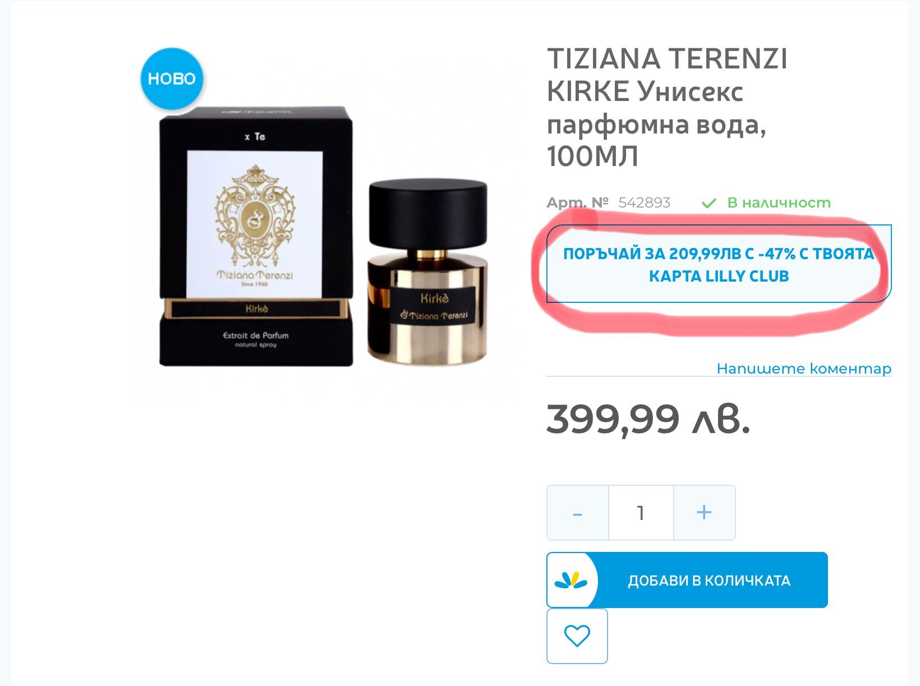Click the quantity input field showing 1
This screenshot has height=686, width=920.
(x=641, y=513)
